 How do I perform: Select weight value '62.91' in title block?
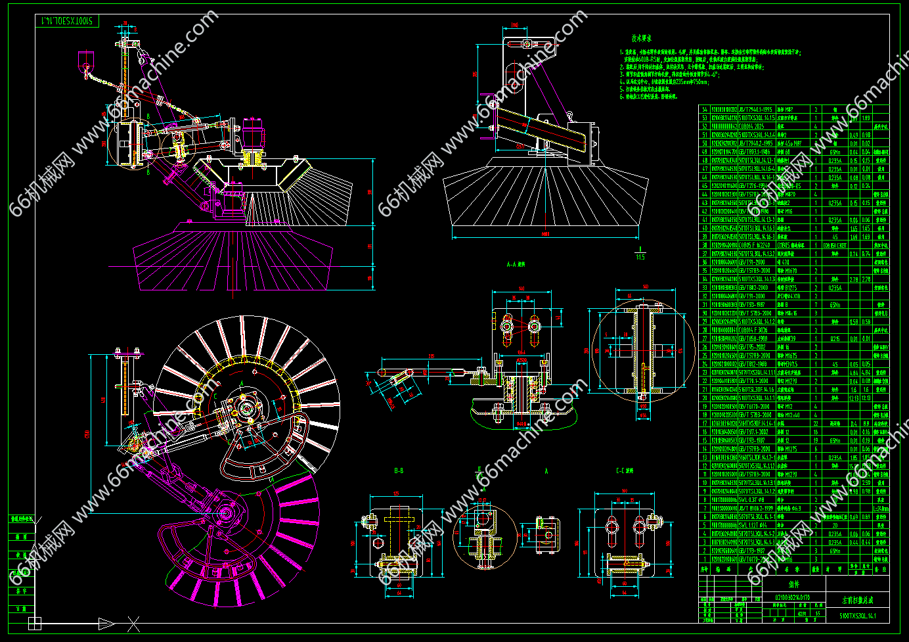(x=802, y=614)
